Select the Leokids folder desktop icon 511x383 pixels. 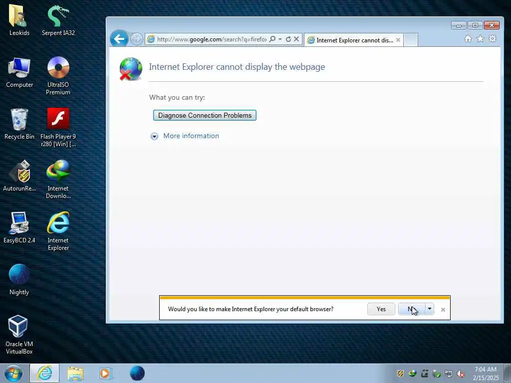[19, 20]
